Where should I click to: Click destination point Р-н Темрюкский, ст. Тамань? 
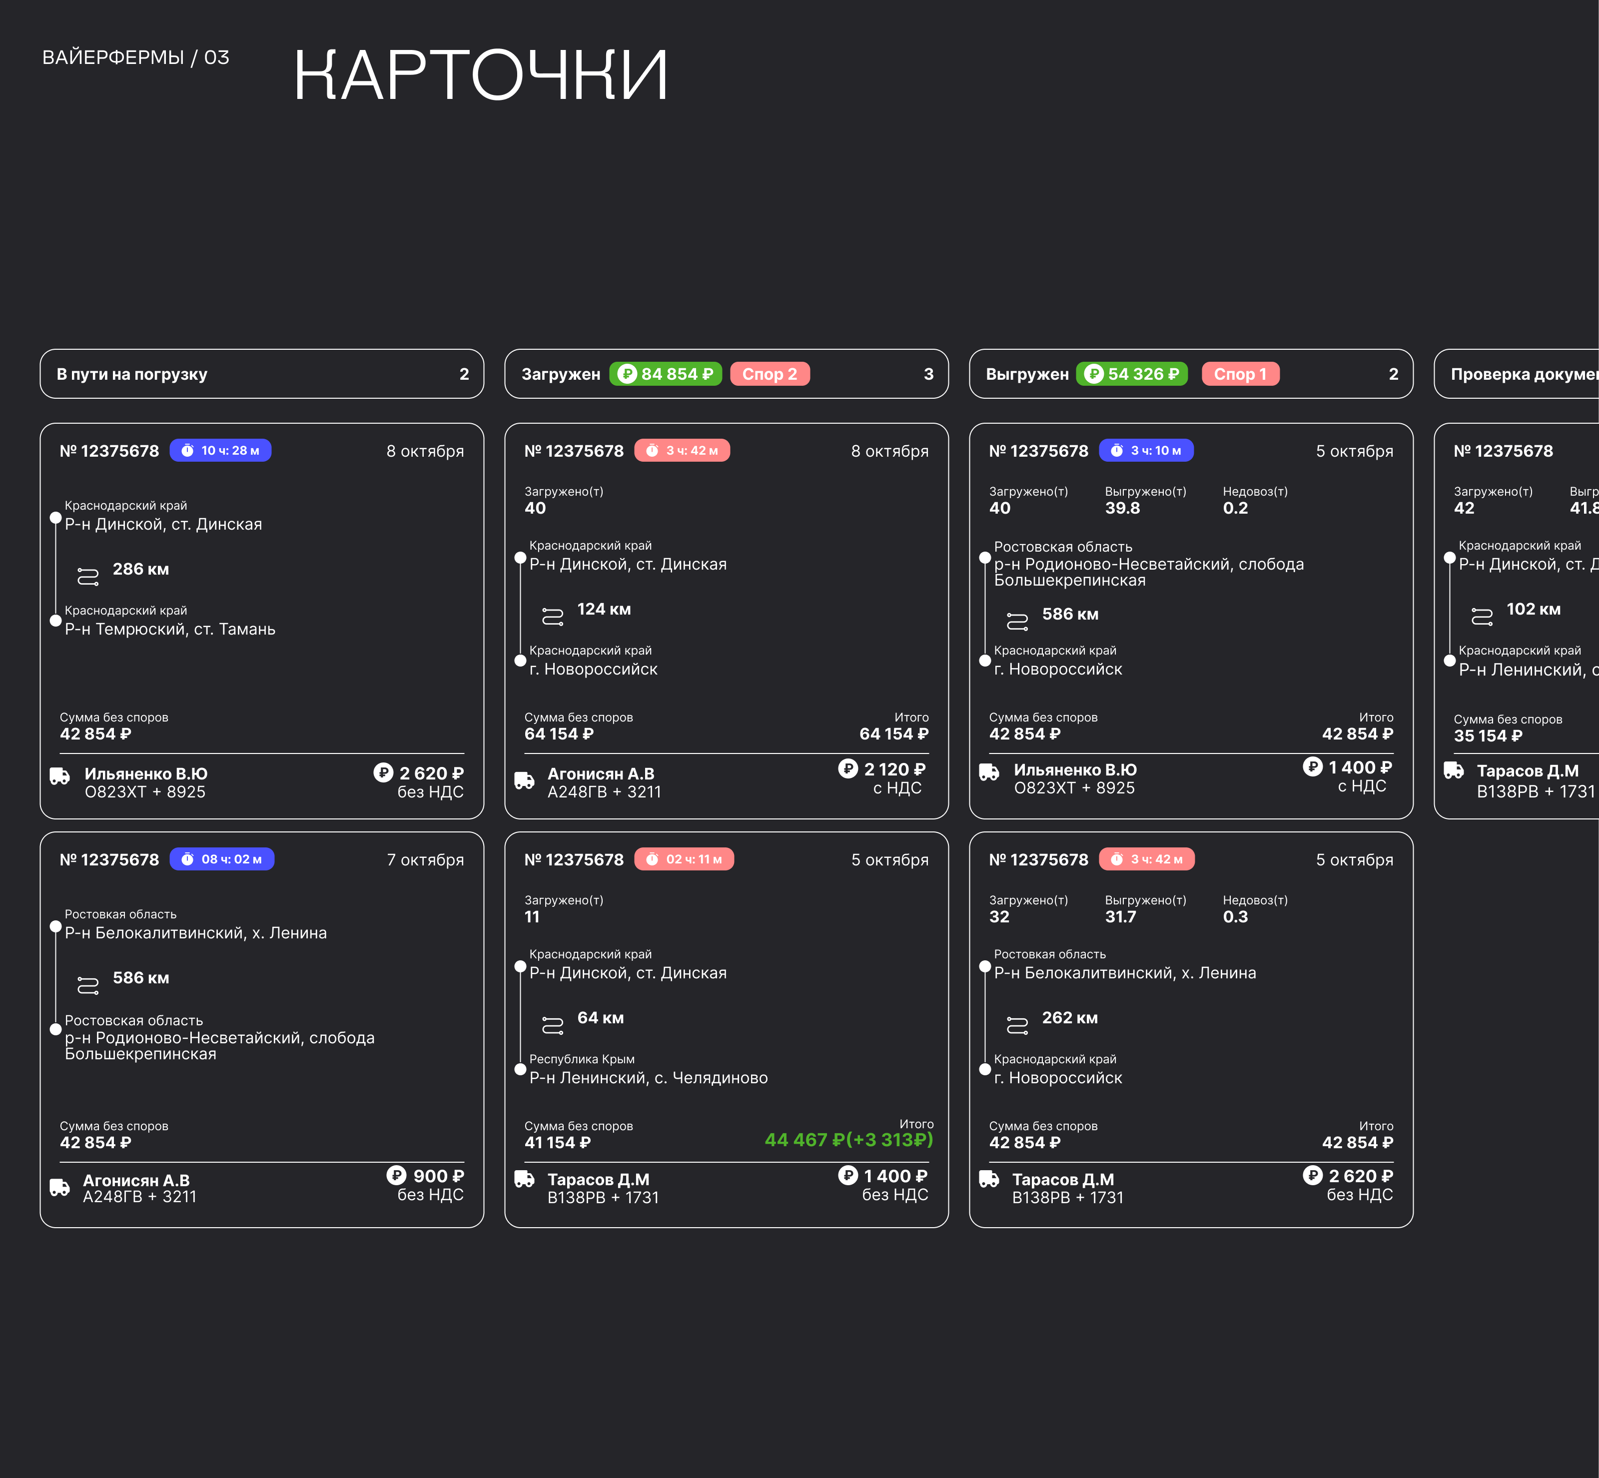tap(169, 630)
